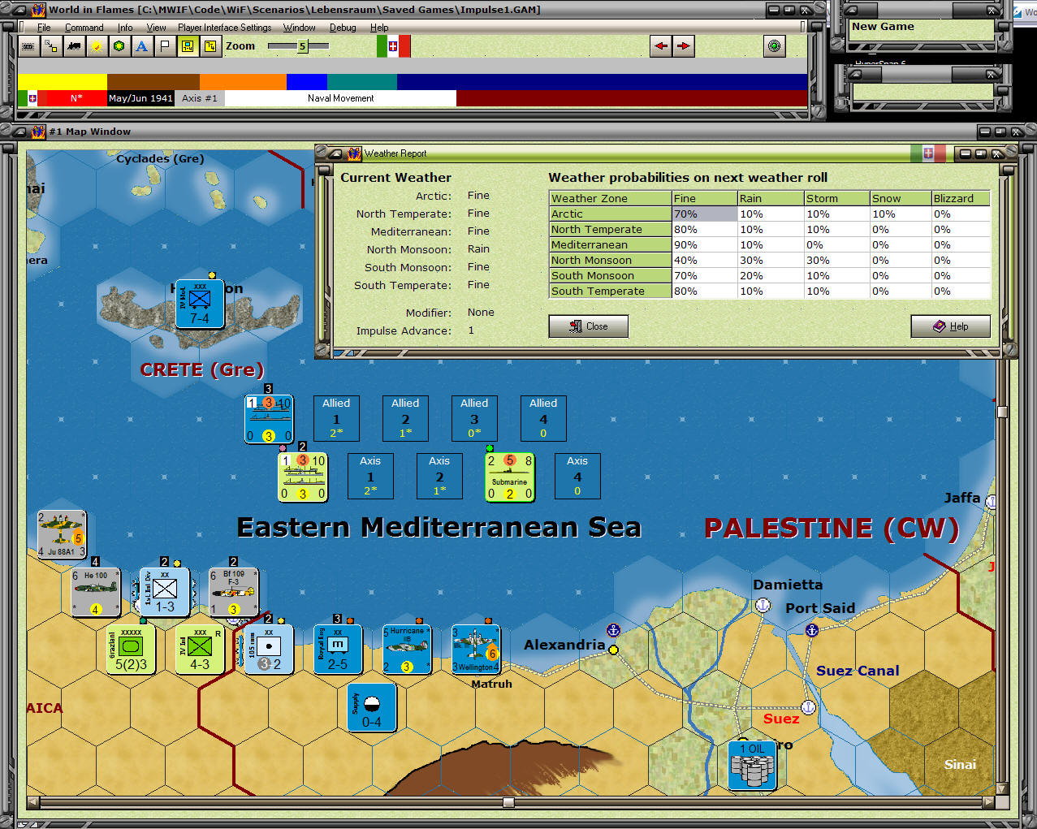The width and height of the screenshot is (1037, 829).
Task: Click the Damietta city marker
Action: pyautogui.click(x=763, y=605)
